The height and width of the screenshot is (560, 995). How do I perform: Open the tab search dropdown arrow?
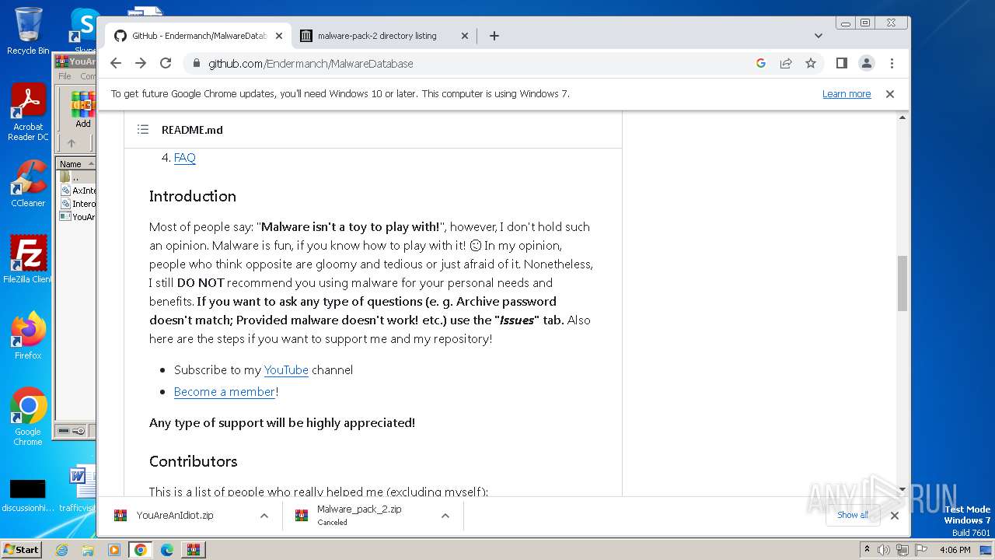818,36
